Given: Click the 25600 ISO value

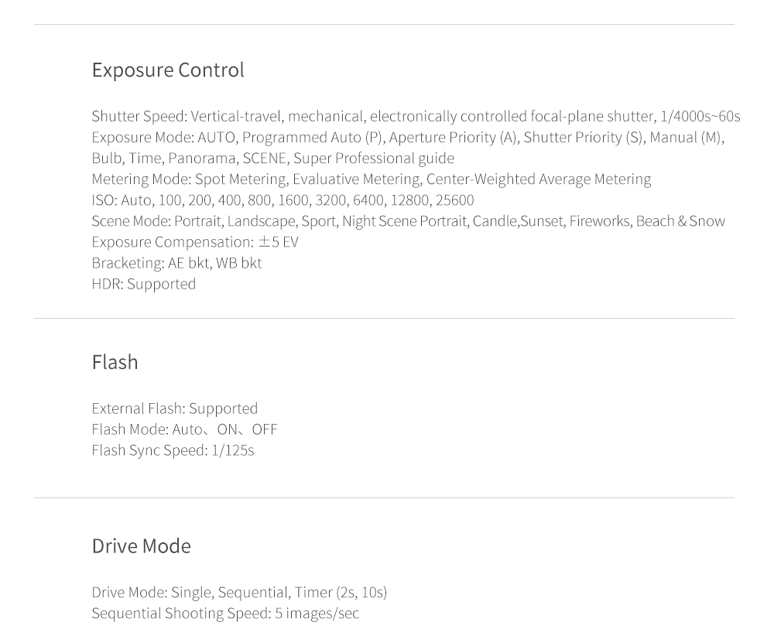Looking at the screenshot, I should click(x=454, y=200).
